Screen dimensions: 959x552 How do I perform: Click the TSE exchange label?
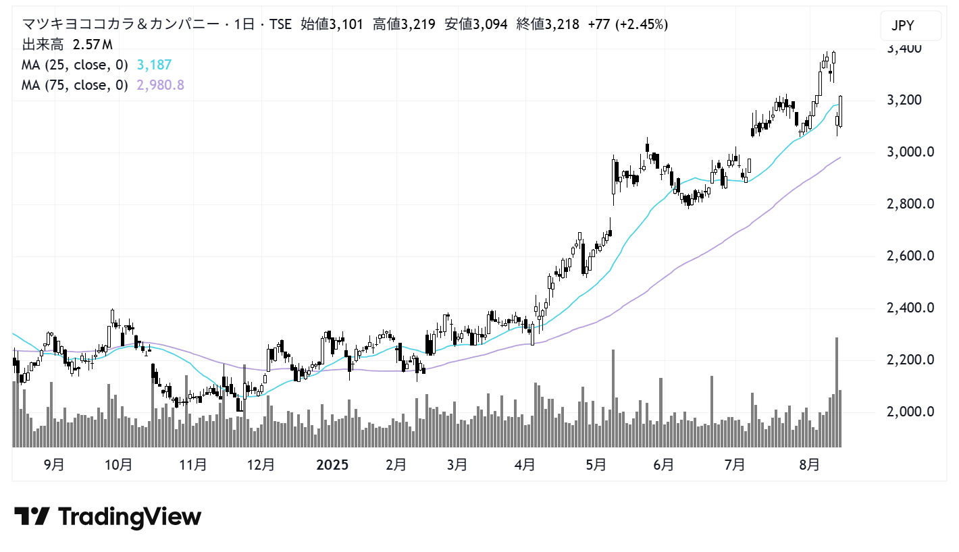tap(279, 25)
